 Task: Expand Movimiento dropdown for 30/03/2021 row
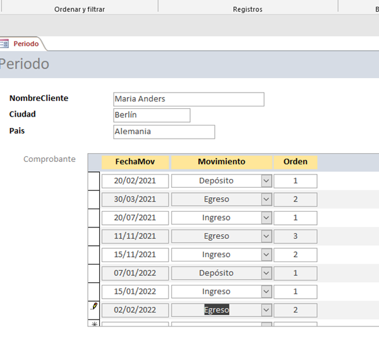point(266,199)
